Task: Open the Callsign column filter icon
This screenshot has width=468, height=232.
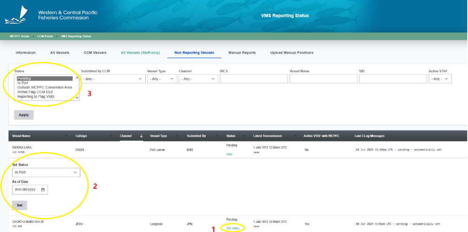Action: pyautogui.click(x=111, y=136)
